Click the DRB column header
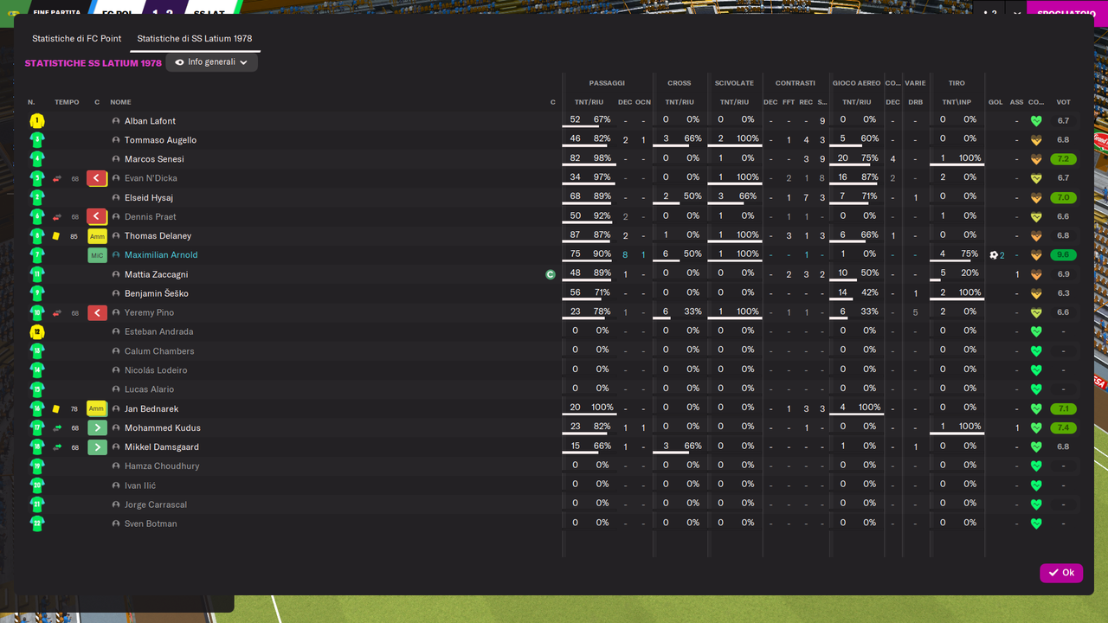Viewport: 1108px width, 623px height. click(915, 102)
